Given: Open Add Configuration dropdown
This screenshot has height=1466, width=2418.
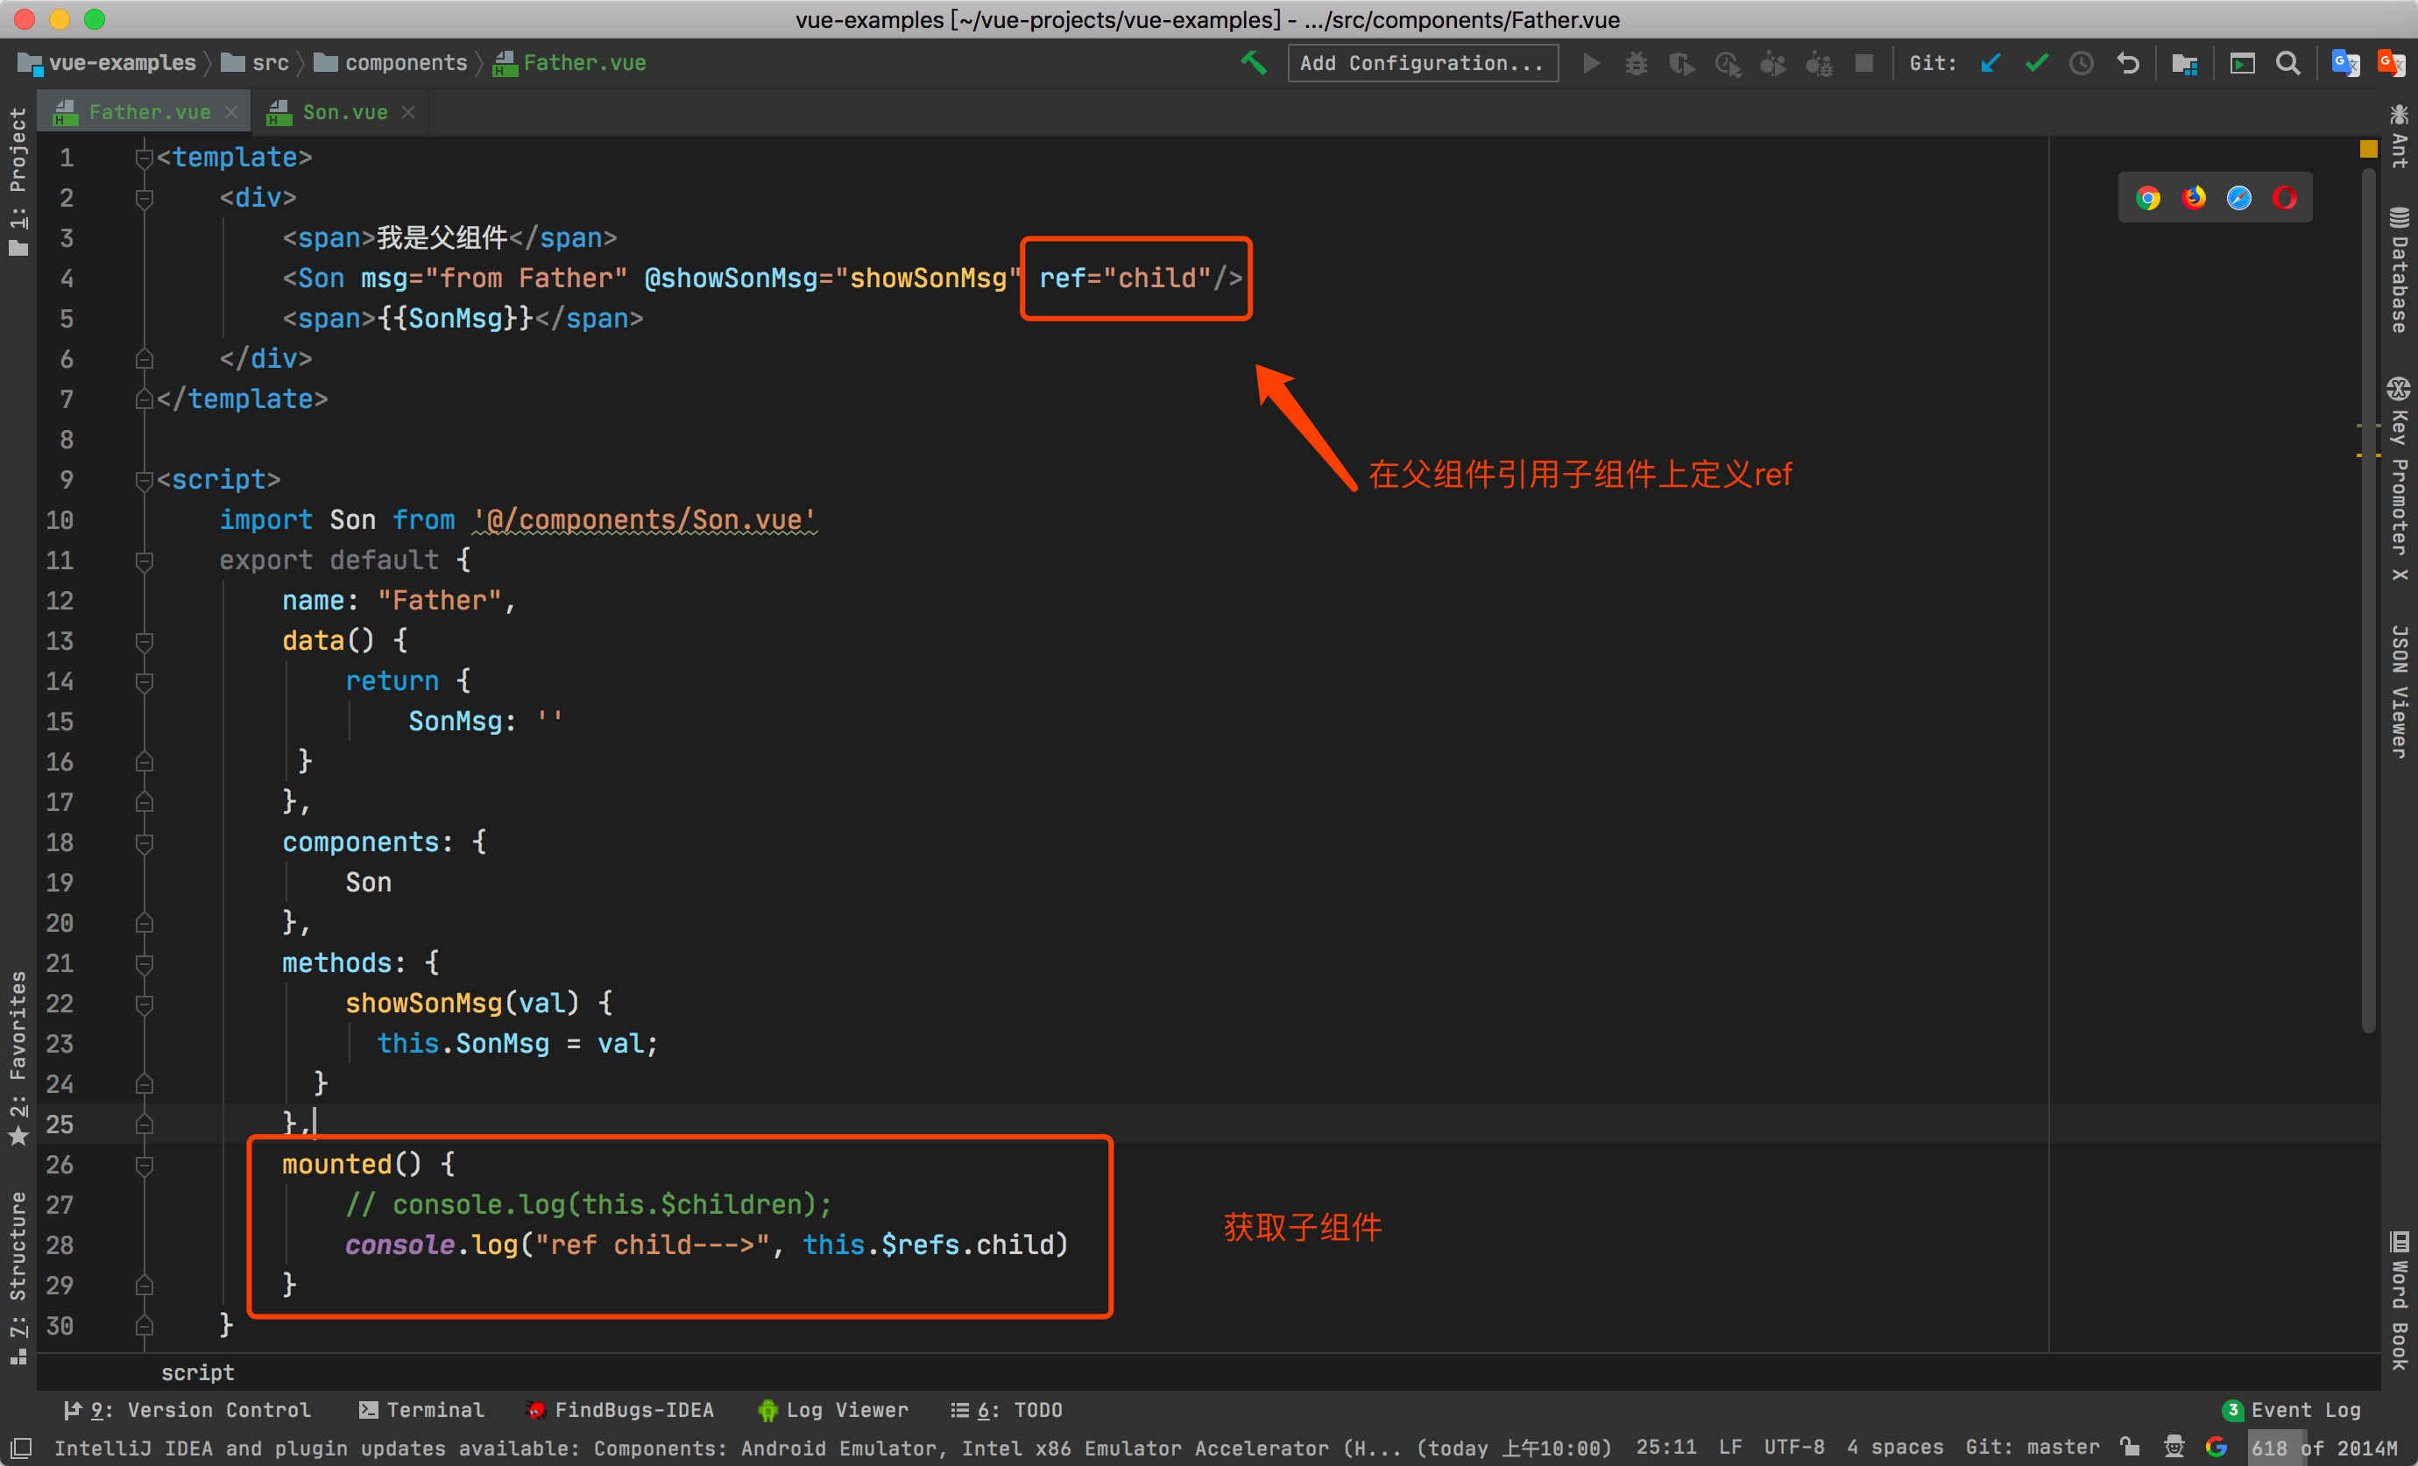Looking at the screenshot, I should click(x=1422, y=63).
